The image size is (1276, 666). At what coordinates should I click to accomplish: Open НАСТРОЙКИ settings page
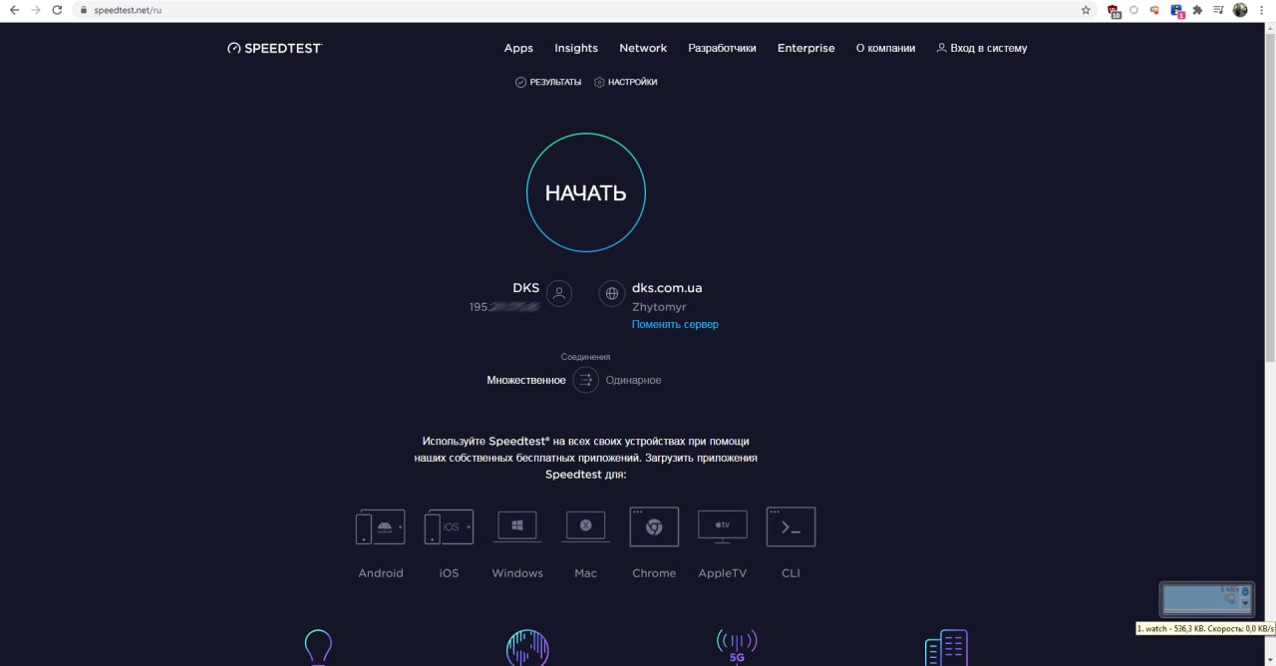[626, 82]
